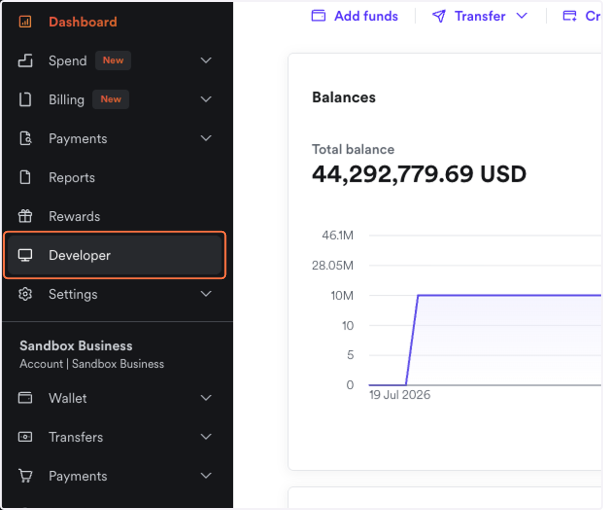Expand the upper Payments chevron

206,138
